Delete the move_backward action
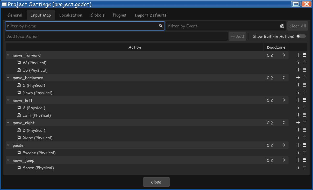 [304, 77]
